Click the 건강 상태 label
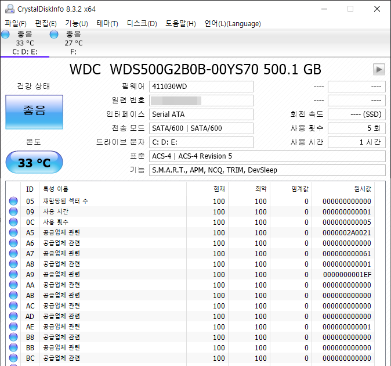Image resolution: width=391 pixels, height=366 pixels. [34, 87]
